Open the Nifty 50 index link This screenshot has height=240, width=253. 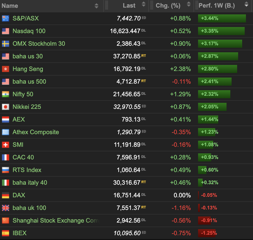pyautogui.click(x=23, y=94)
